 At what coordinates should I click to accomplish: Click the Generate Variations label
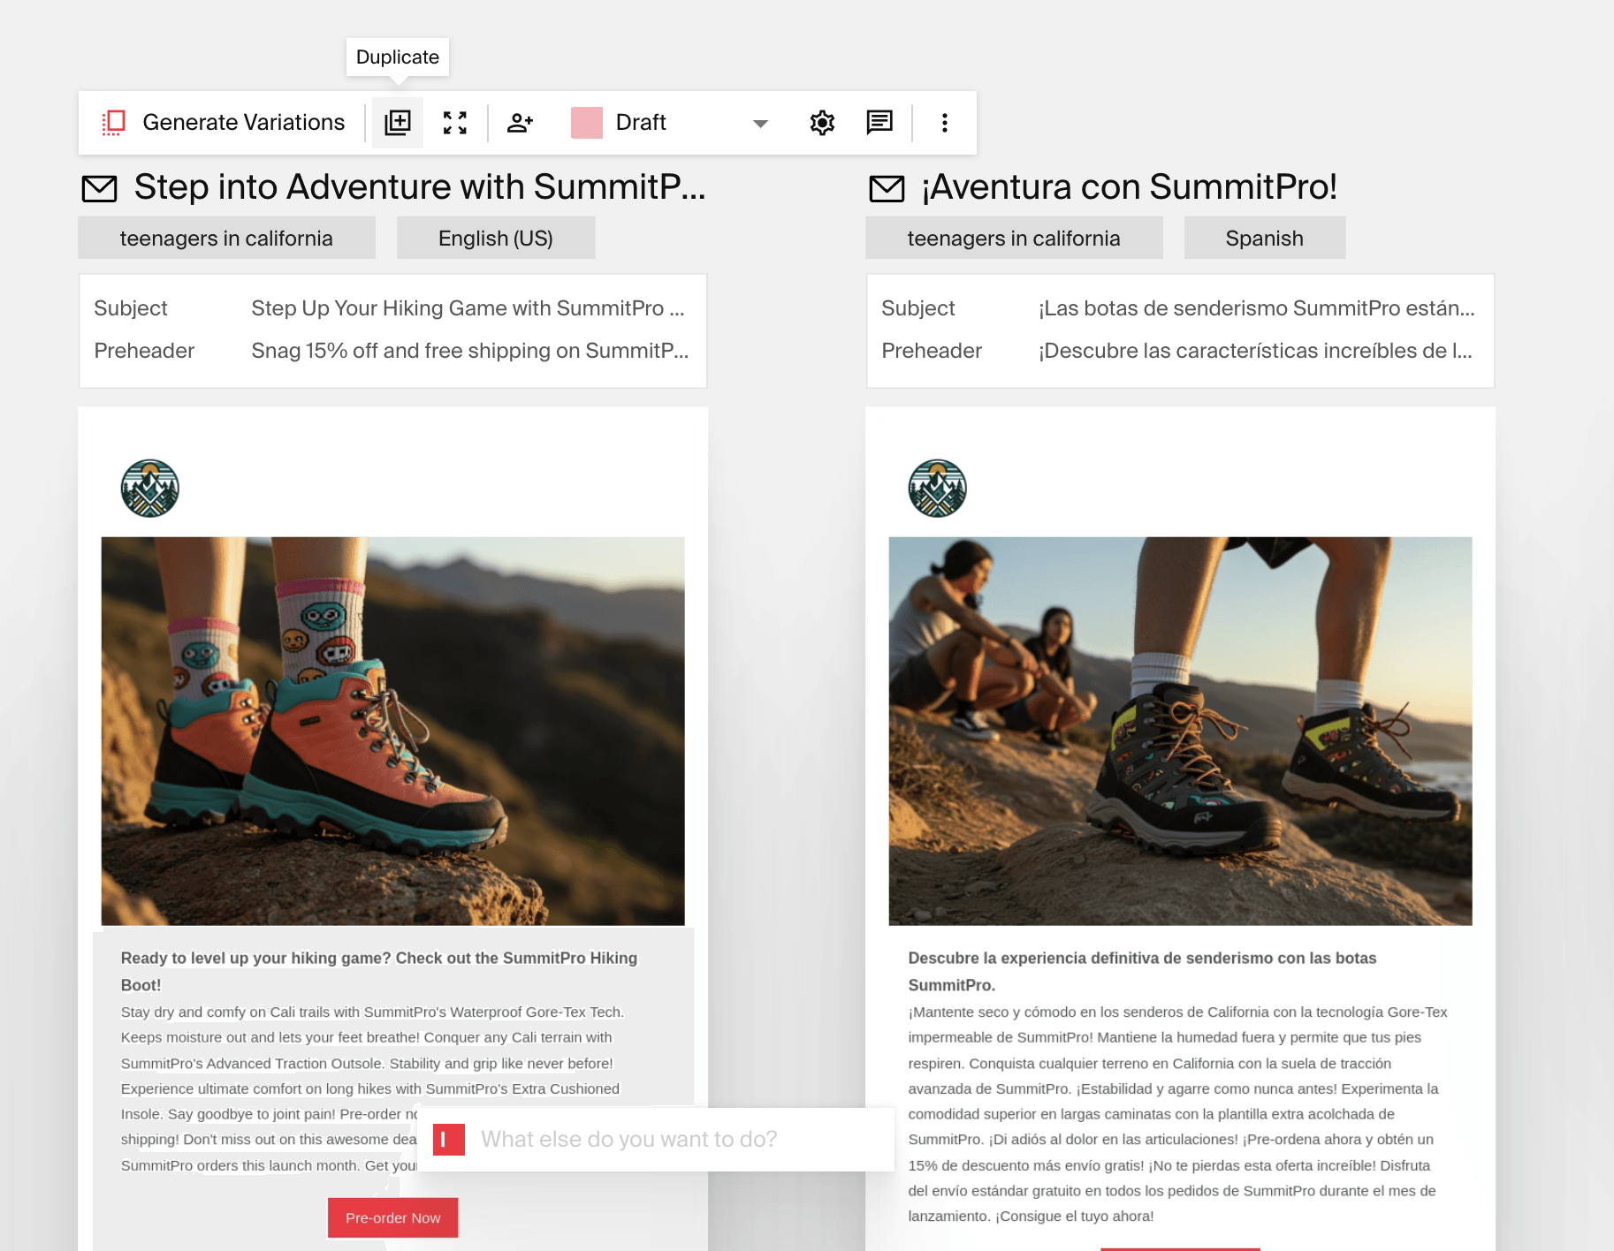[x=244, y=122]
